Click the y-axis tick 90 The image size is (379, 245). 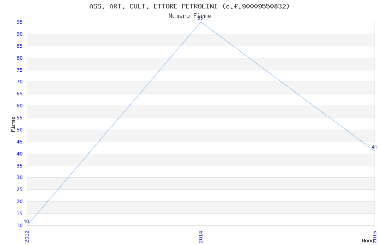[x=20, y=34]
